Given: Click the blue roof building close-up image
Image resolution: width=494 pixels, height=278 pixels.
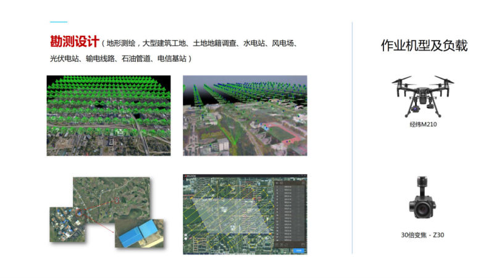Looking at the screenshot, I should [x=140, y=234].
